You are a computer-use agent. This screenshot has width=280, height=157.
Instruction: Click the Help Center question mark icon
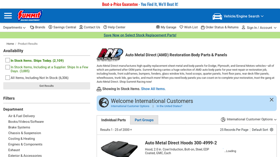click(105, 27)
